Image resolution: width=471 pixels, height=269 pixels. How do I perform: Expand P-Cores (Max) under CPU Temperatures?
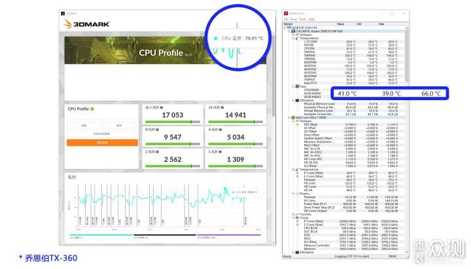[x=298, y=173]
